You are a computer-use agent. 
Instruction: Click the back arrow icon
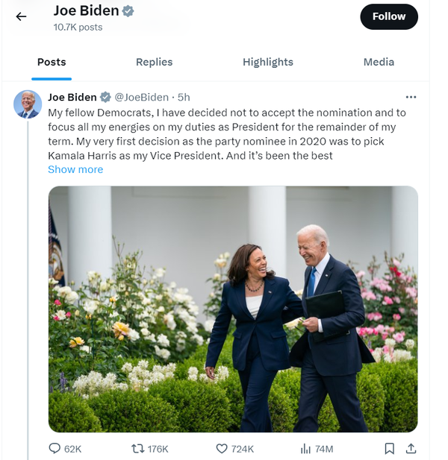pos(21,16)
